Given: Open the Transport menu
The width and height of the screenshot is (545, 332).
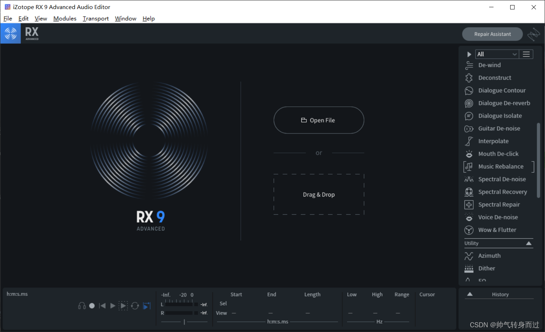Looking at the screenshot, I should tap(96, 18).
